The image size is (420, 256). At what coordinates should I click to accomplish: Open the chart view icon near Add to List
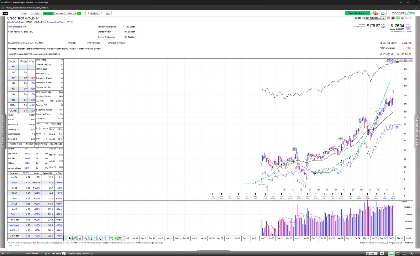(388, 18)
